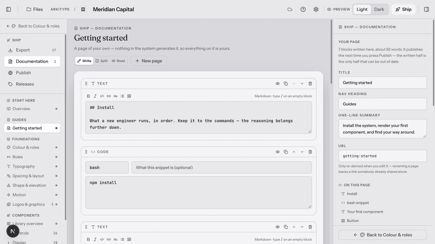Switch to the Write tab
The height and width of the screenshot is (244, 435).
[x=84, y=61]
